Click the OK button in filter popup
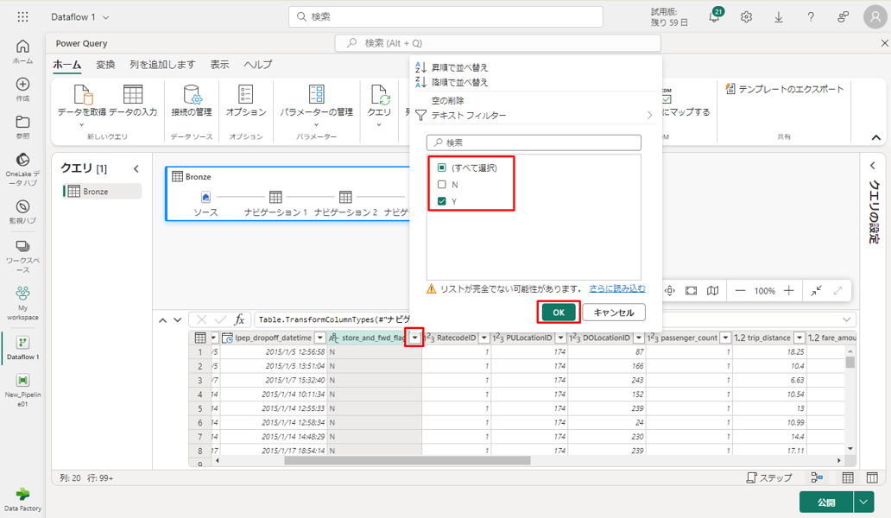Screen dimensions: 891x518 [x=559, y=313]
